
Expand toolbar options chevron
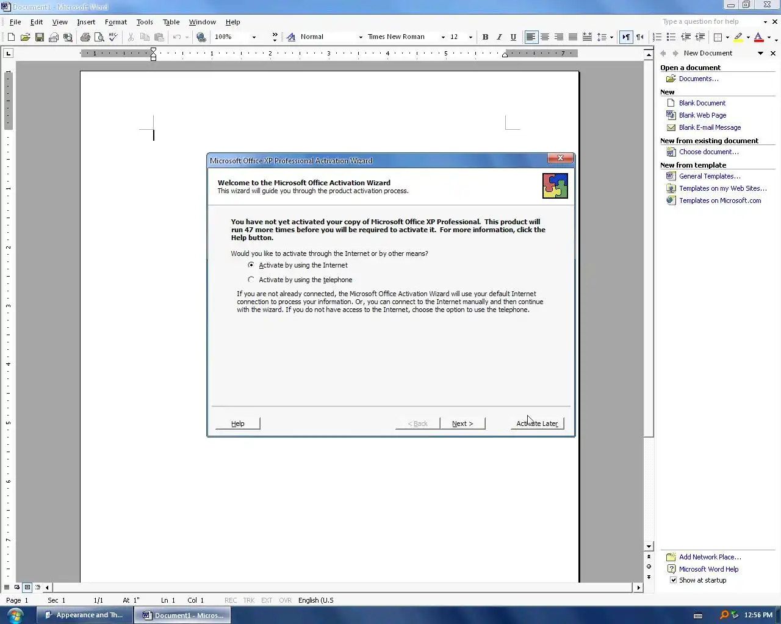(275, 37)
